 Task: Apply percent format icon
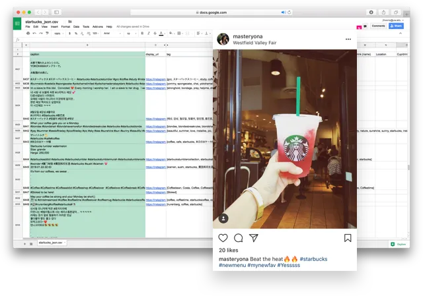click(x=76, y=34)
